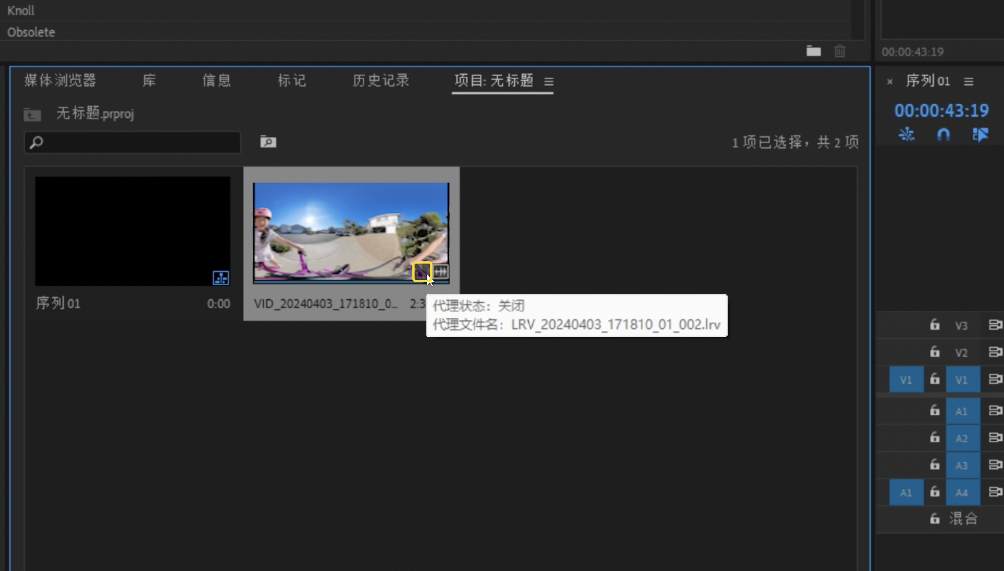Viewport: 1004px width, 571px height.
Task: Click the new bin folder icon above the project panel
Action: click(x=813, y=51)
